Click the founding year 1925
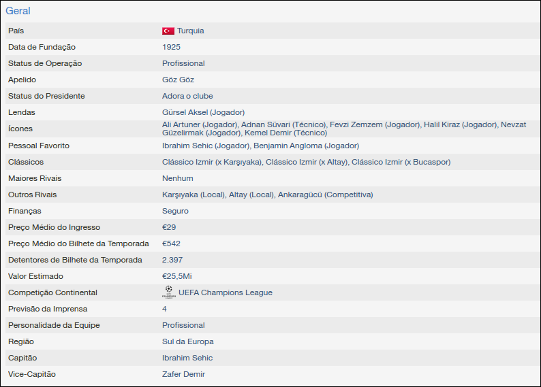The image size is (541, 387). coord(171,48)
